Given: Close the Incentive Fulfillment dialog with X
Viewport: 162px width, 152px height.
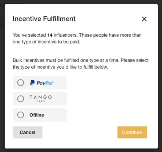Looking at the screenshot, I should click(144, 19).
